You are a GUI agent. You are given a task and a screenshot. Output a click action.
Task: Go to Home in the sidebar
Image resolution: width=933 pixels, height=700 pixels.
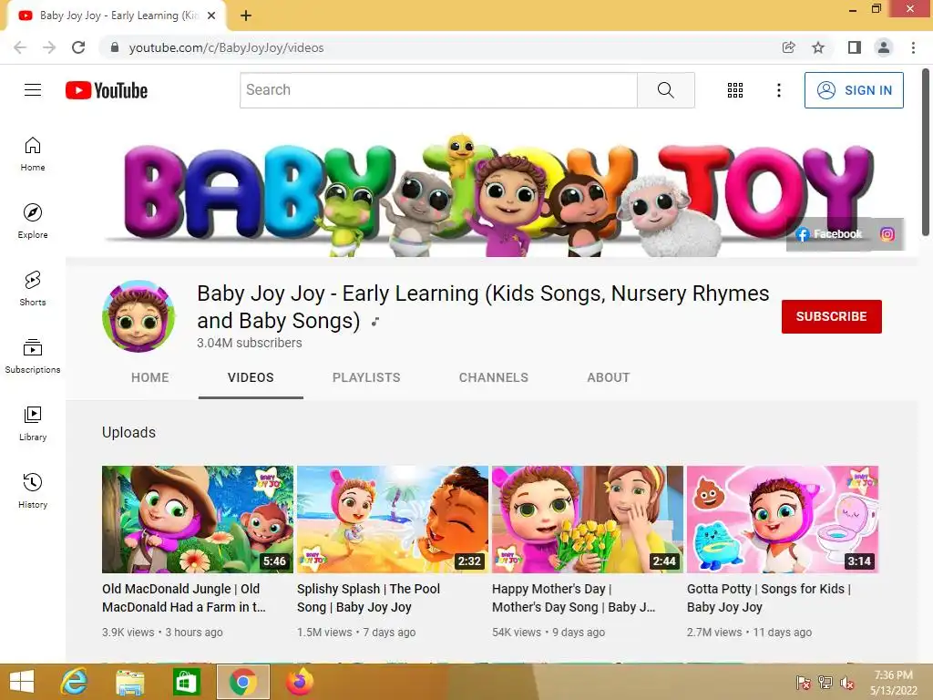[33, 154]
